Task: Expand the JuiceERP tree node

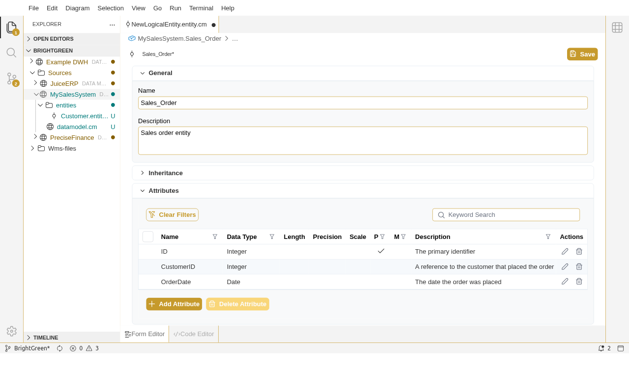Action: coord(35,83)
